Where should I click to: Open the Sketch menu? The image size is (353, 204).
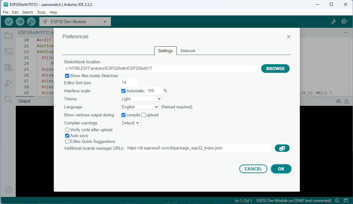click(x=28, y=12)
